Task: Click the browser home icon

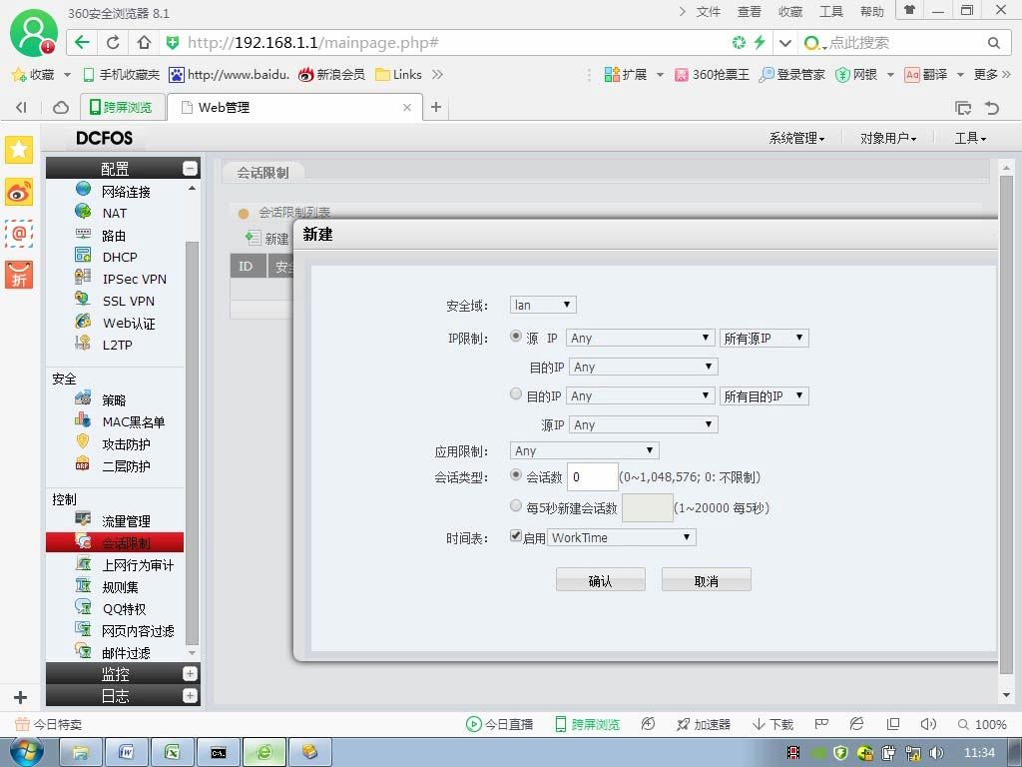Action: point(144,42)
